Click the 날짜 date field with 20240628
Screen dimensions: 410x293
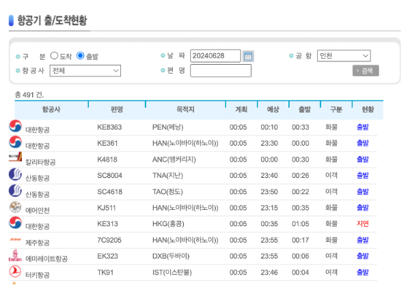coord(215,56)
